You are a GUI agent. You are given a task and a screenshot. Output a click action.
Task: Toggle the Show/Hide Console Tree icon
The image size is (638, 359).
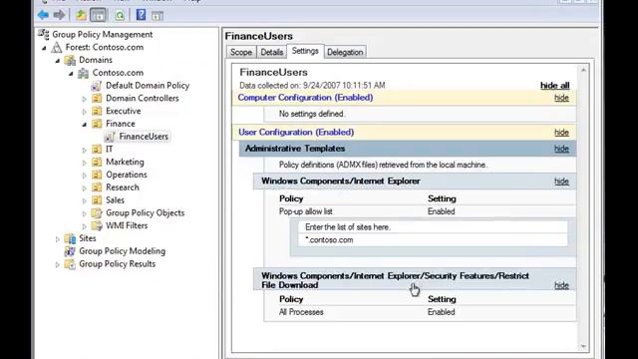click(x=98, y=16)
